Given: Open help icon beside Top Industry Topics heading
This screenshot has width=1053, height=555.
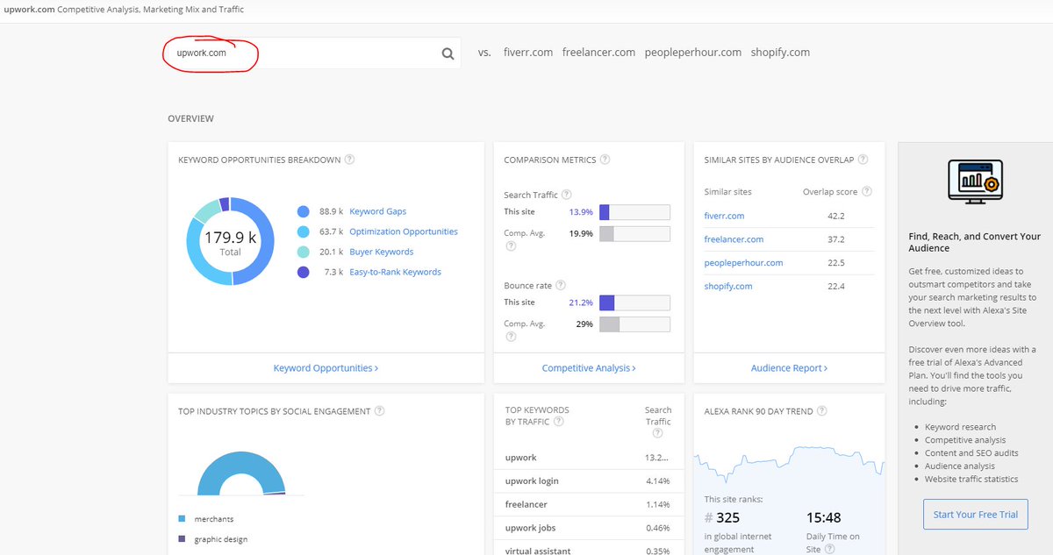Looking at the screenshot, I should click(379, 411).
